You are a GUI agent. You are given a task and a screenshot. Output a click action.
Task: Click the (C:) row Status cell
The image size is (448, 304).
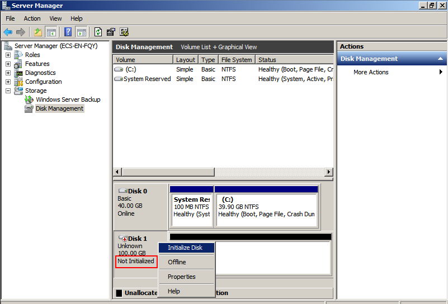[296, 69]
